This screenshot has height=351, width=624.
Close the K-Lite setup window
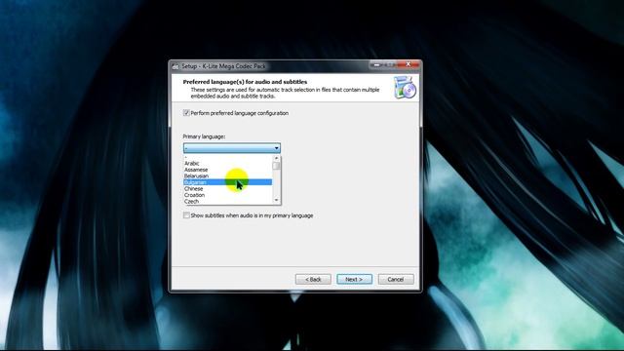pyautogui.click(x=409, y=64)
